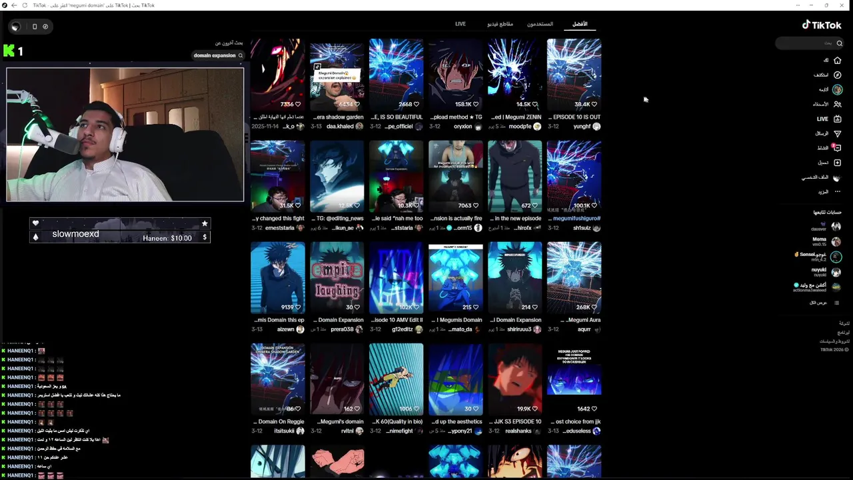Image resolution: width=853 pixels, height=480 pixels.
Task: Switch to the Users (المستخدمون) tab
Action: (x=540, y=24)
